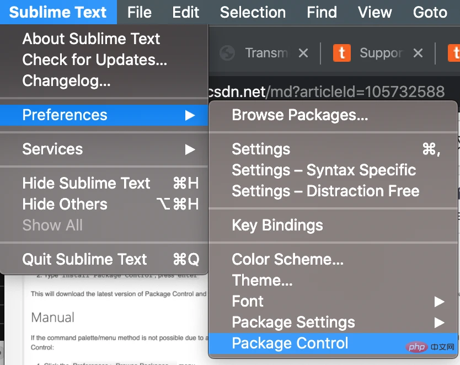Switch to the Transm browser tab
This screenshot has width=460, height=365.
266,53
